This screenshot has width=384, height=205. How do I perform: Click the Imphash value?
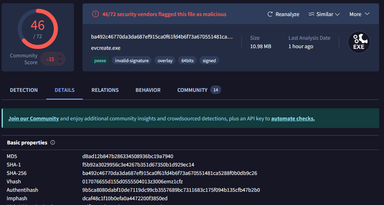click(125, 199)
